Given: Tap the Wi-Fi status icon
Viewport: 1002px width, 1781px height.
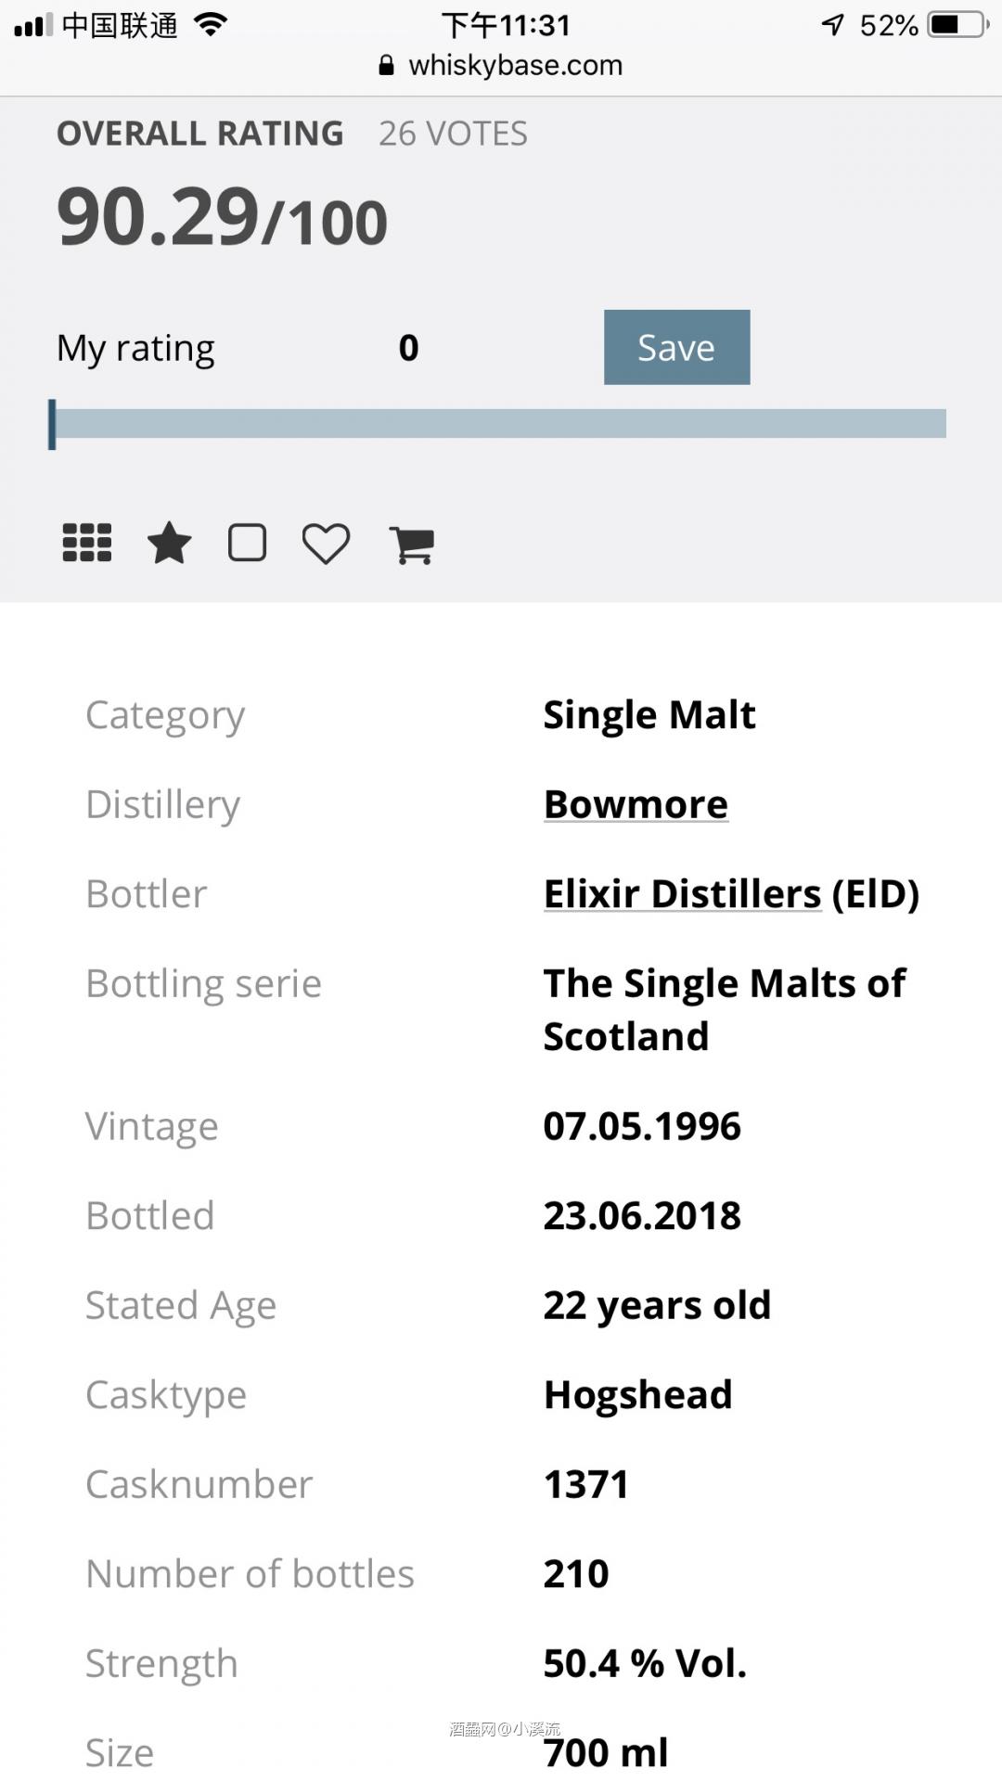Looking at the screenshot, I should [212, 25].
